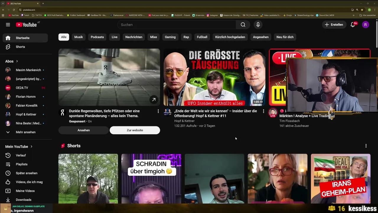Select the Kürzlich hochgeladen filter chip
This screenshot has height=213, width=378.
pos(230,37)
